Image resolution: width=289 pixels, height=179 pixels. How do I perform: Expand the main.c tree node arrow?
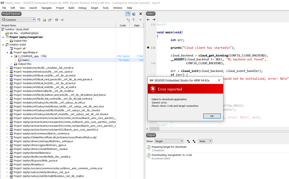(x=16, y=60)
